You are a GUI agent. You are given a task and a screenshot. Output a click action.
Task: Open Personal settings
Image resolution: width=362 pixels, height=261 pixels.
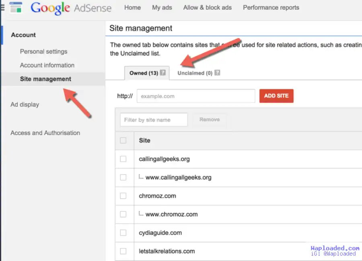tap(43, 51)
